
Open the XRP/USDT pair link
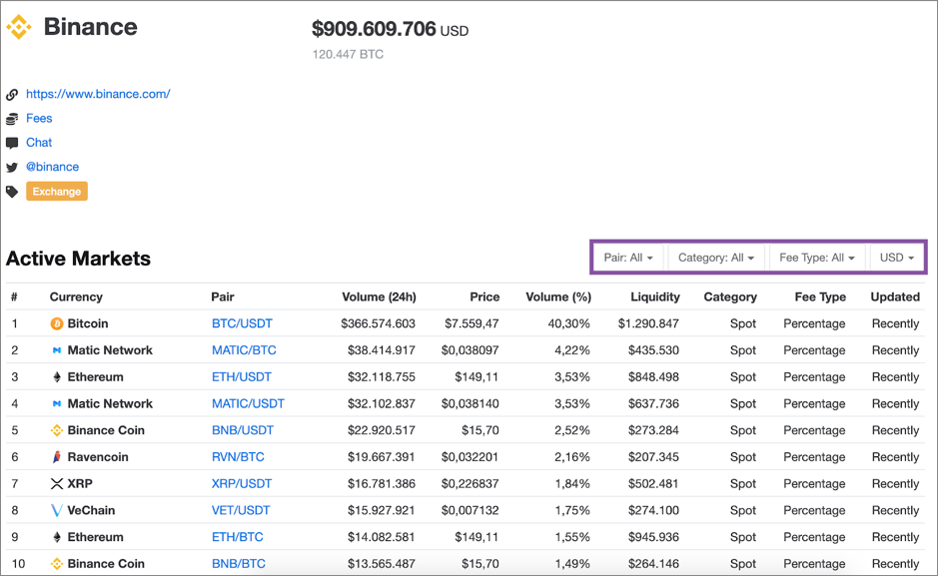(x=242, y=483)
